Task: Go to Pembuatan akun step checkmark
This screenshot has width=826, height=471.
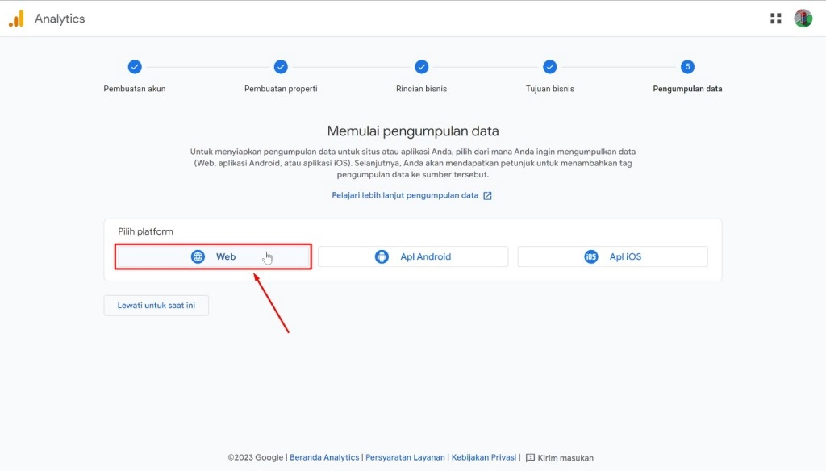Action: tap(135, 67)
